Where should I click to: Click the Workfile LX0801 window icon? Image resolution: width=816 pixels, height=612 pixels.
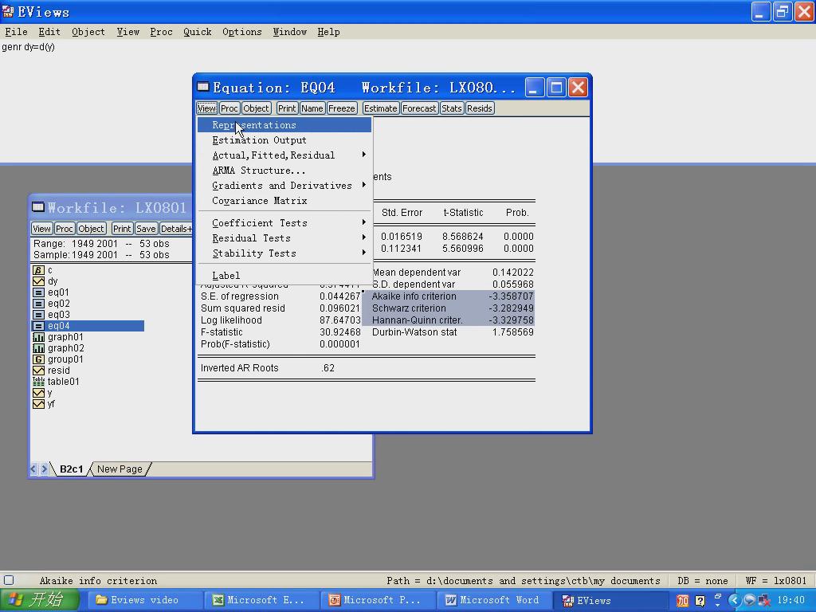(x=38, y=207)
